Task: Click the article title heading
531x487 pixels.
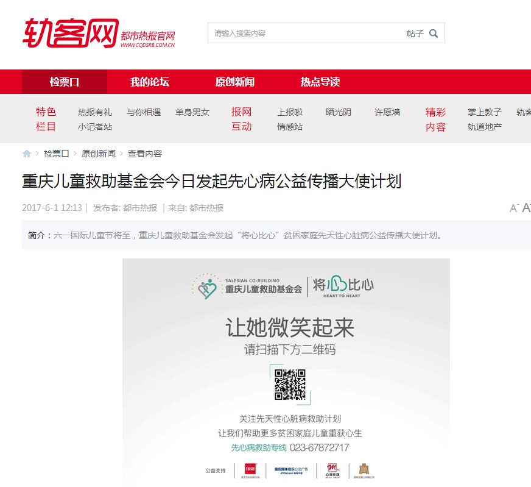Action: [212, 181]
